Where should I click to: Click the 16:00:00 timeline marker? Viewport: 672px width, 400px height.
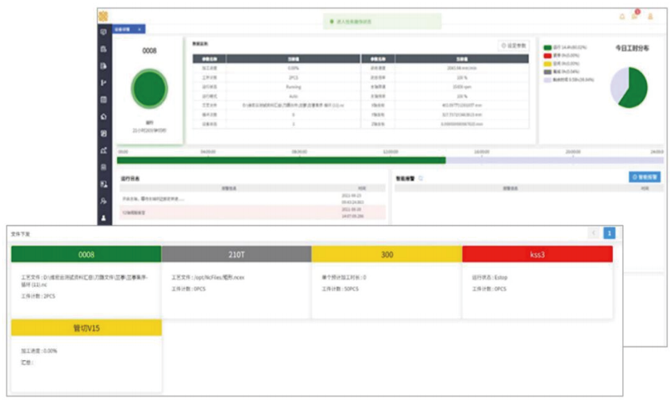coord(482,152)
